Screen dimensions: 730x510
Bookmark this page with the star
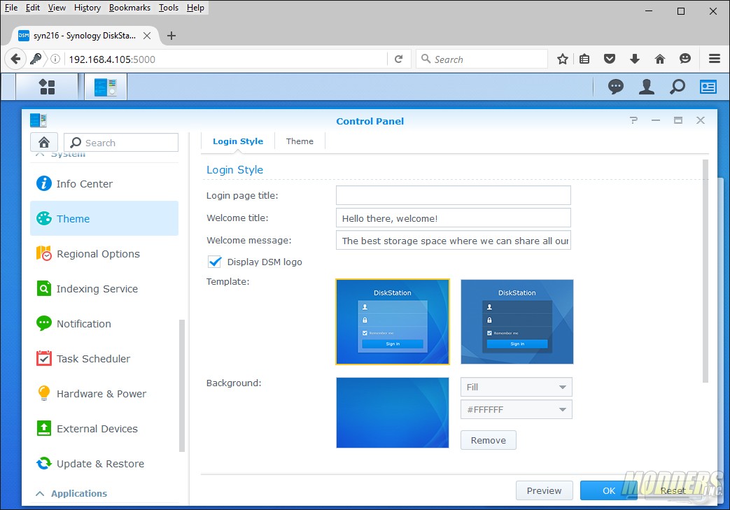click(x=563, y=59)
